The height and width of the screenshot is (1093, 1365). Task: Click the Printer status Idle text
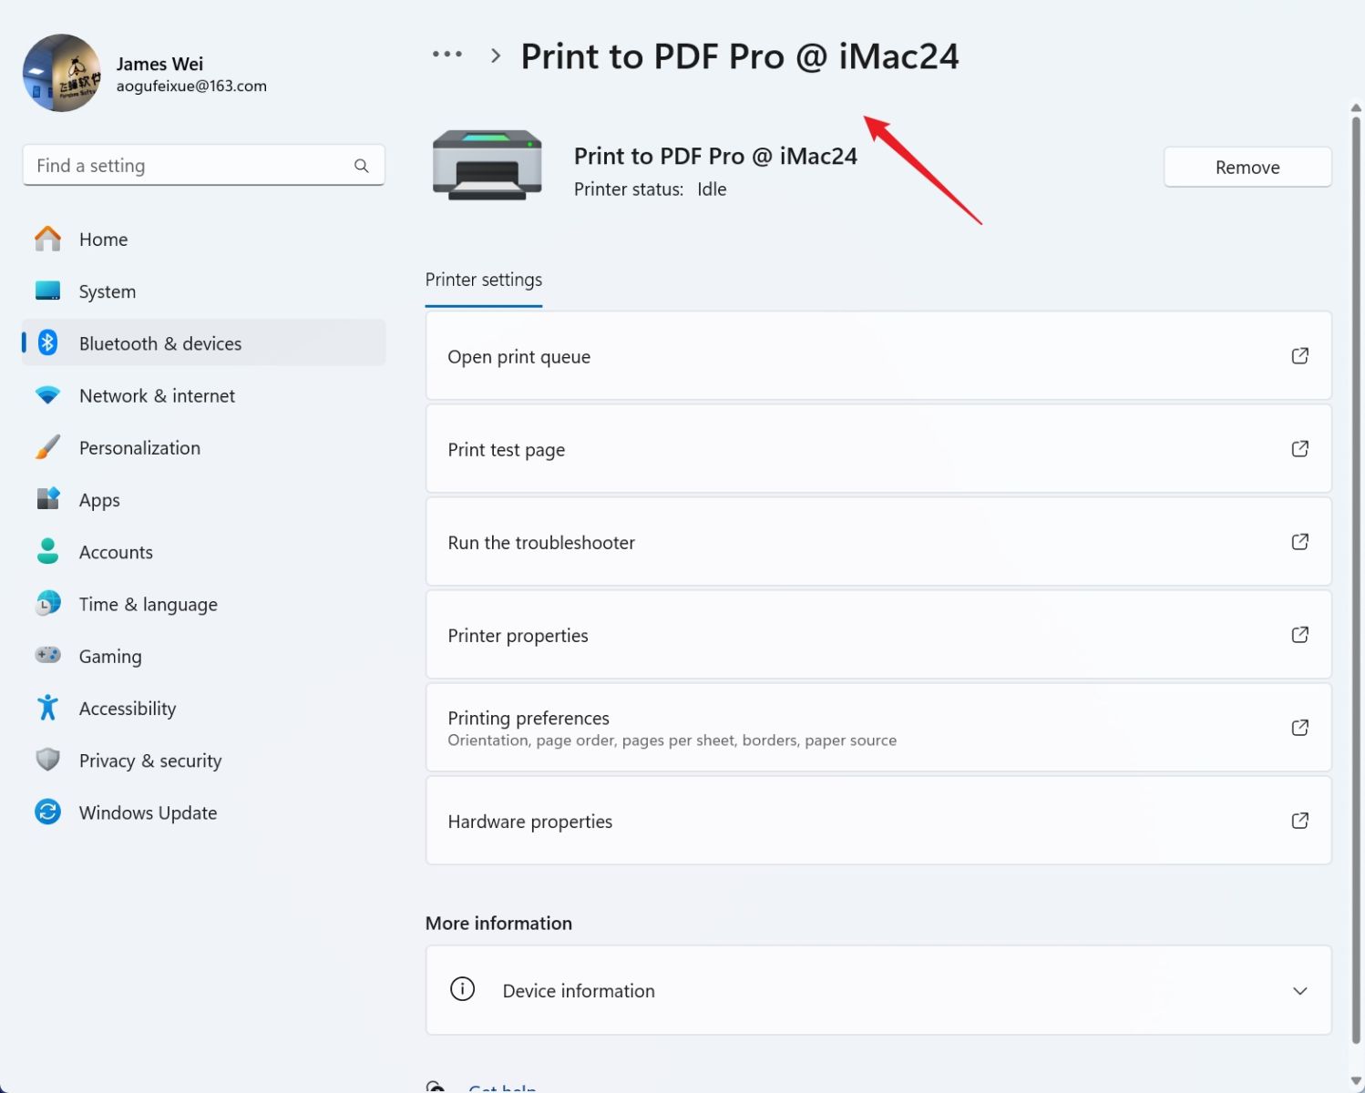(650, 189)
